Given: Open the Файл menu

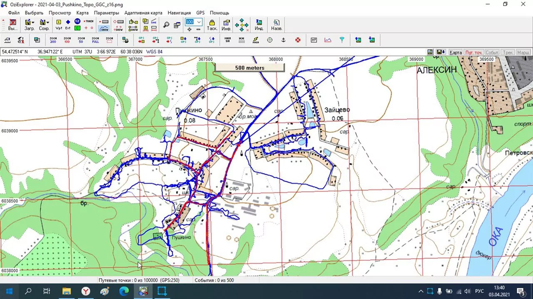Looking at the screenshot, I should 14,13.
